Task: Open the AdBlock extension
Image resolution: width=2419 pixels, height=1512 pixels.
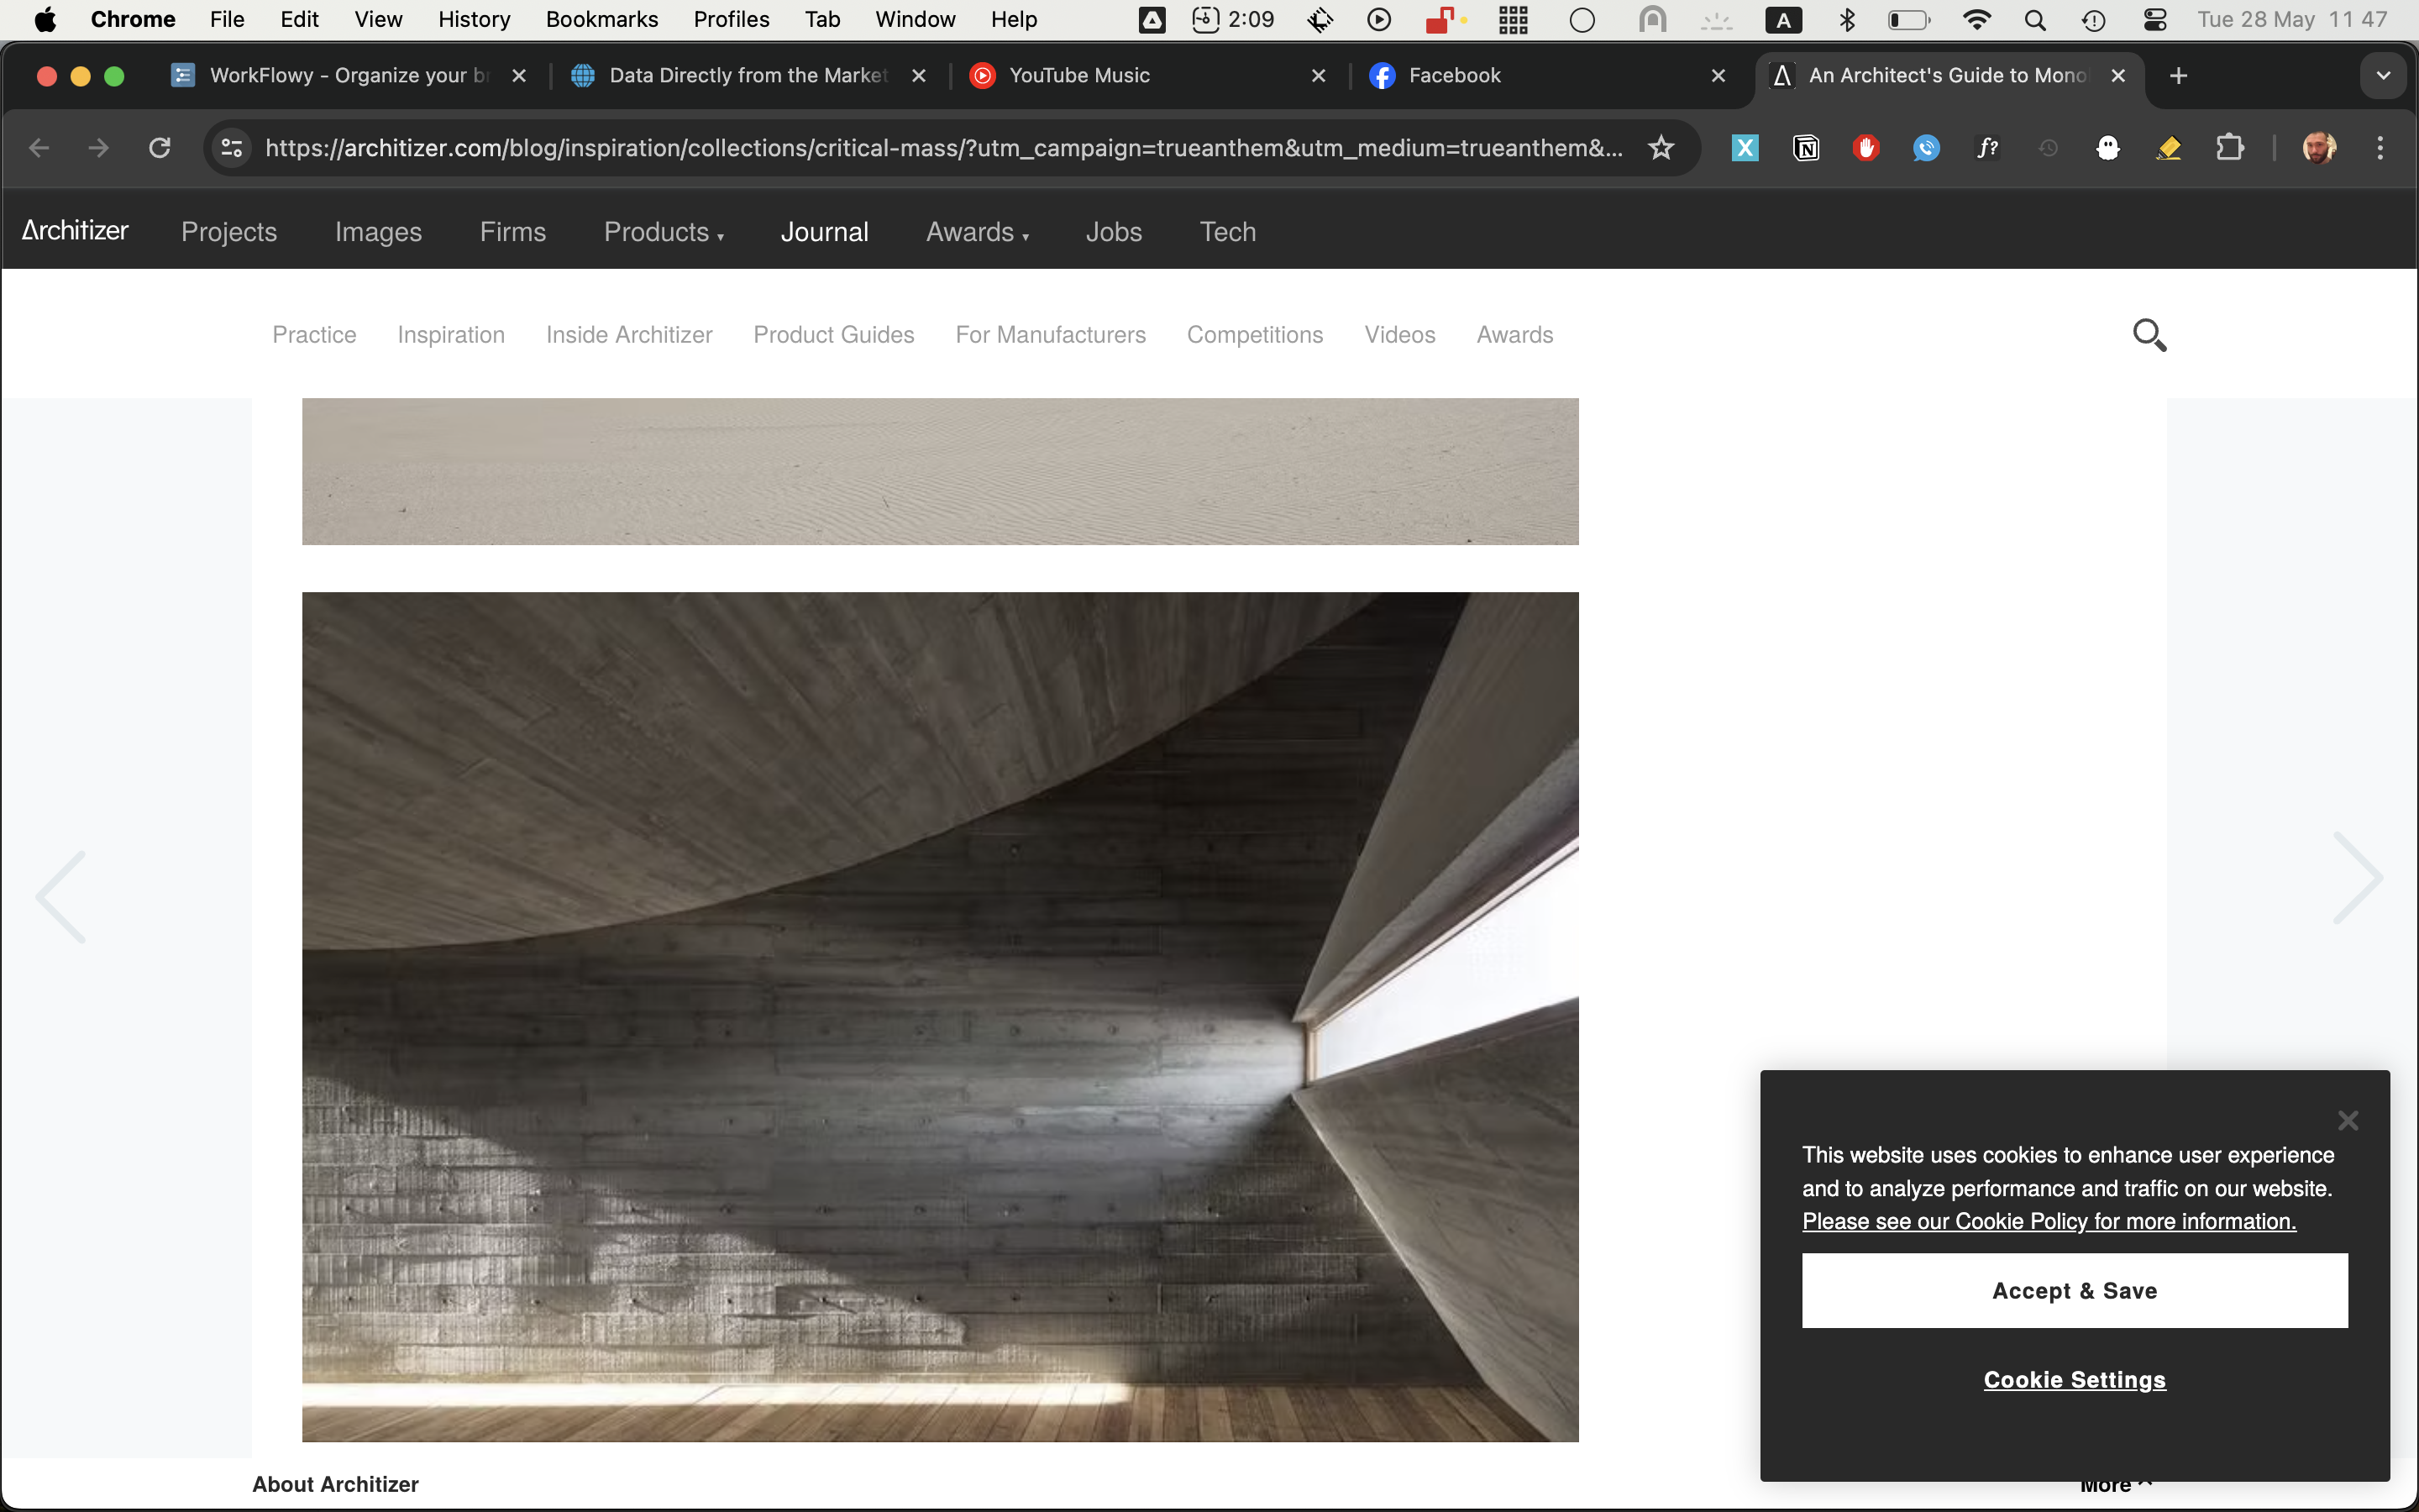Action: click(1865, 147)
